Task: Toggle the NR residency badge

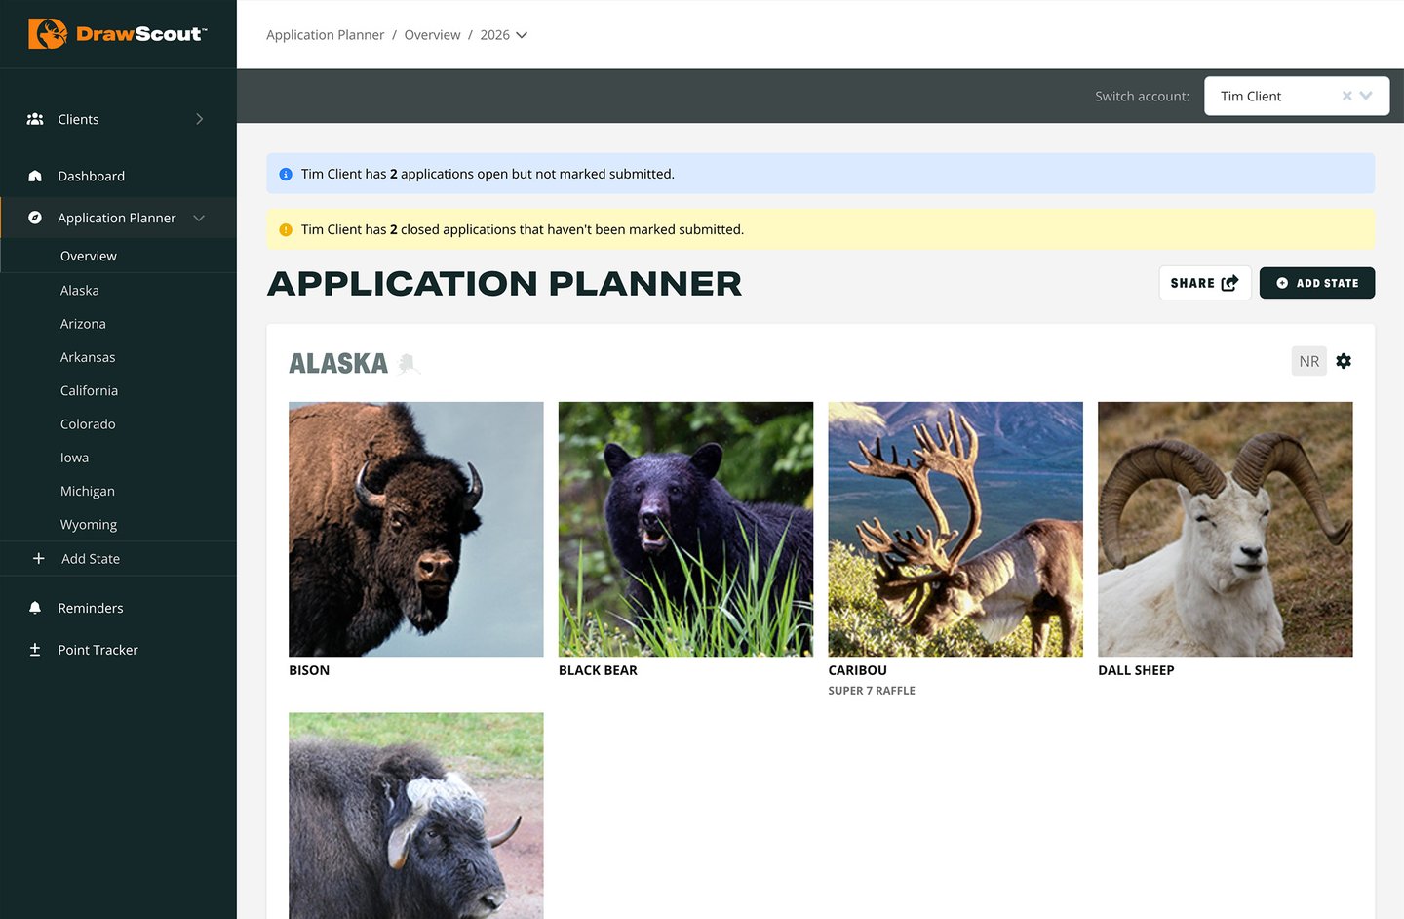Action: pos(1308,361)
